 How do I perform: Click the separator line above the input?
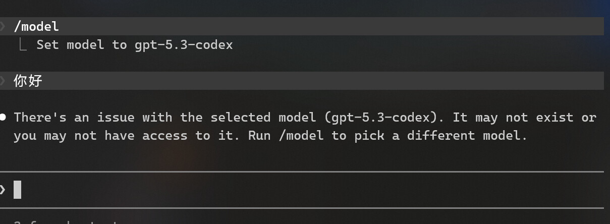[302, 172]
